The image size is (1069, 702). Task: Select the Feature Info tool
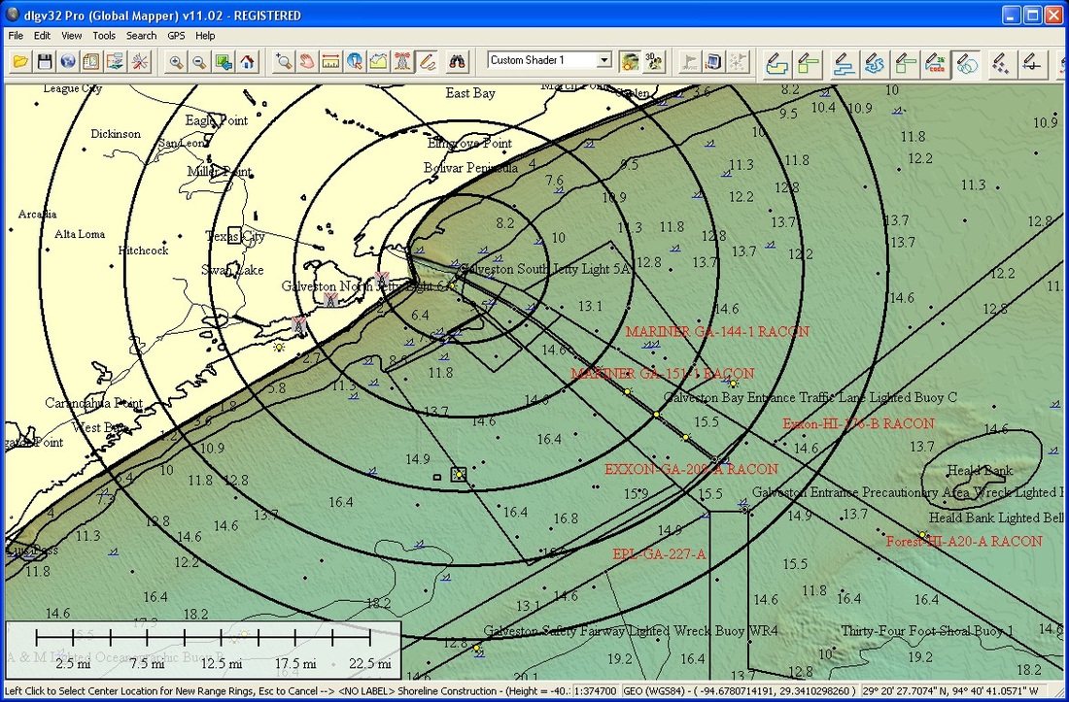[x=355, y=62]
